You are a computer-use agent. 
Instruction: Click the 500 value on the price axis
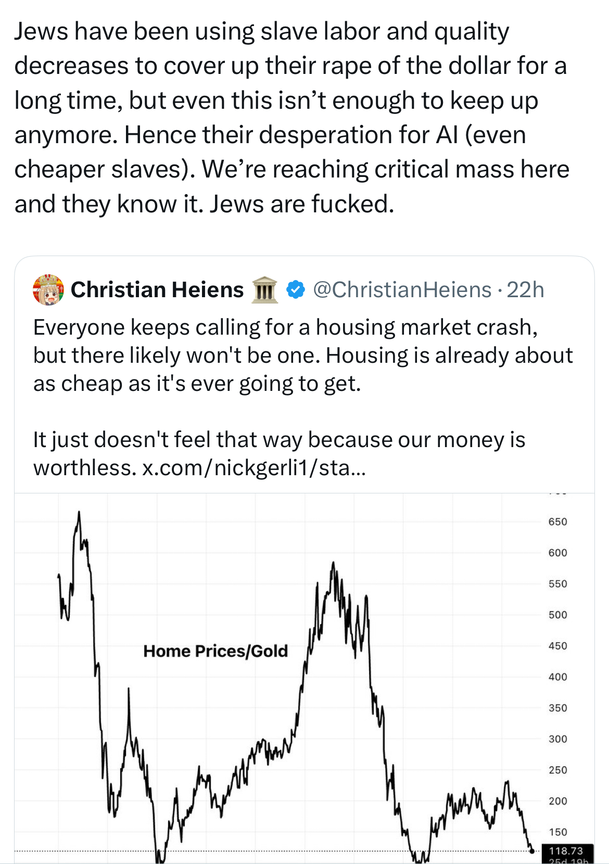[557, 615]
